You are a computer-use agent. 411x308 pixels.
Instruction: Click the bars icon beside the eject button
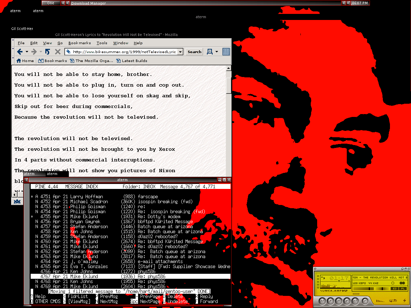pos(380,301)
